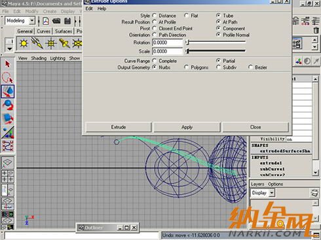Pick the Rotate tool icon

8,105
